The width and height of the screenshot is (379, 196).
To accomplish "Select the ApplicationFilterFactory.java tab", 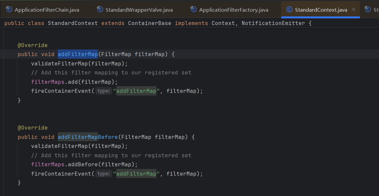I will [x=234, y=10].
